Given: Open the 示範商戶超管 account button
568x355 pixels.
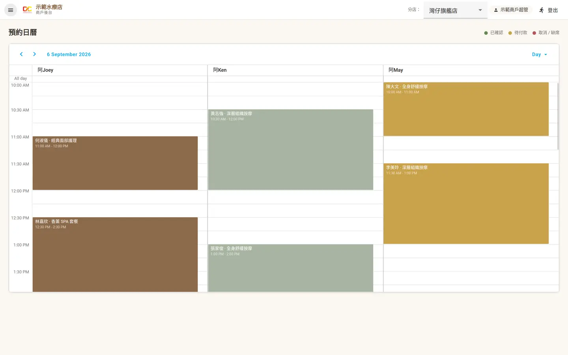Looking at the screenshot, I should [x=511, y=10].
